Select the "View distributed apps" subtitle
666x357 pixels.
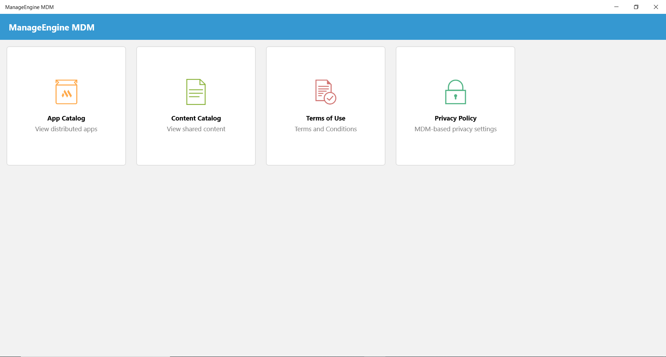[66, 129]
